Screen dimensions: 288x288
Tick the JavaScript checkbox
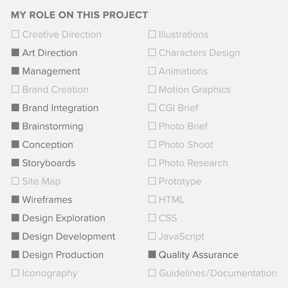pos(152,236)
